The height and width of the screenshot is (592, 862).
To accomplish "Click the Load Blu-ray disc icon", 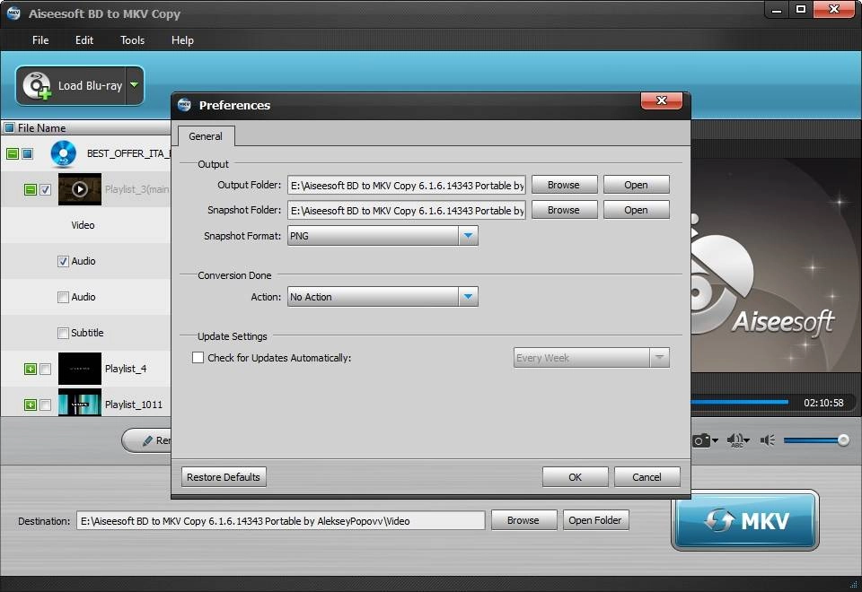I will 37,86.
